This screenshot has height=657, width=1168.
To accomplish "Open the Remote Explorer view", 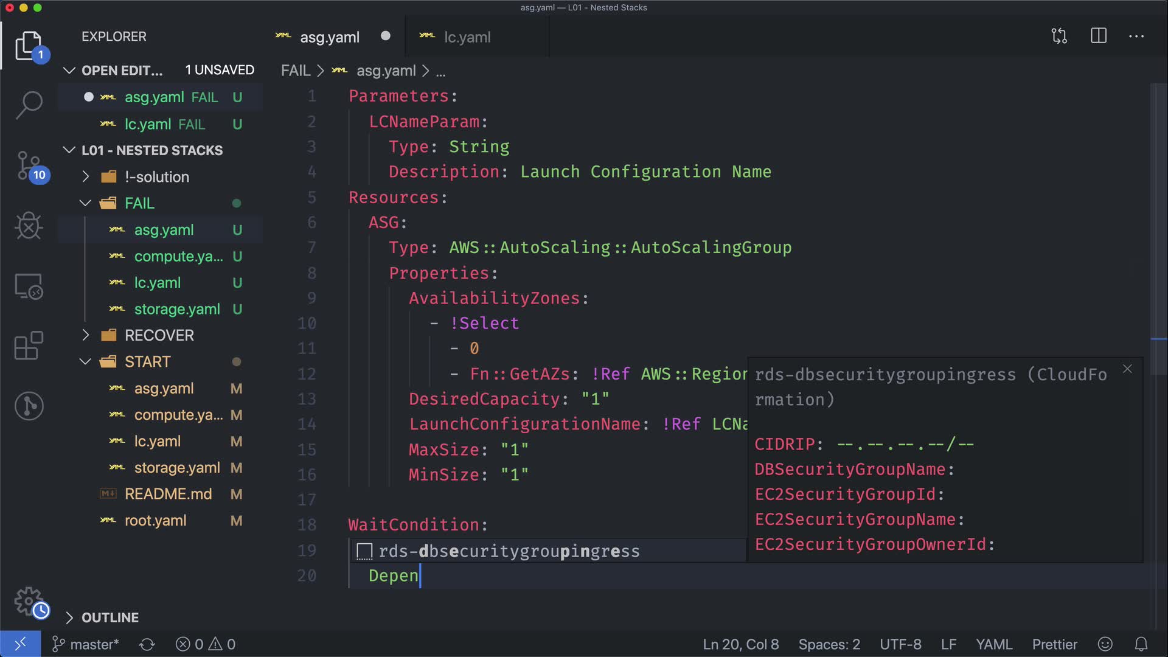I will [x=29, y=286].
